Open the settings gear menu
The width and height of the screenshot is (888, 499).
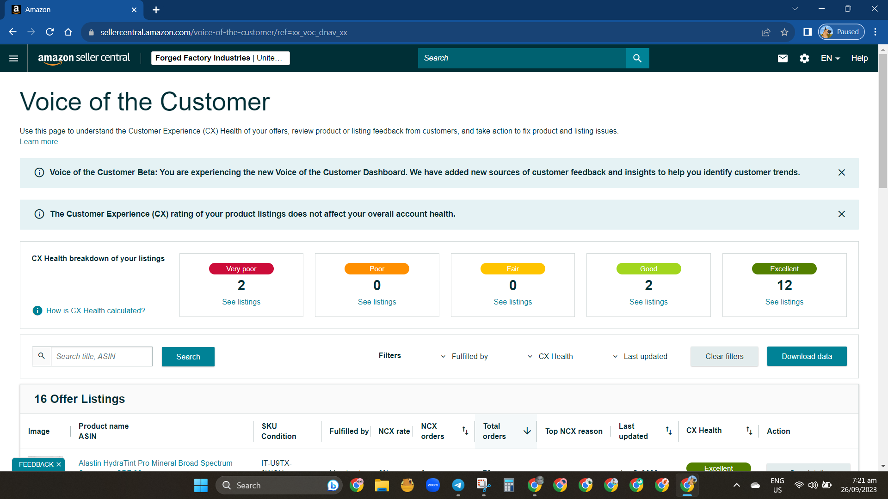point(804,58)
